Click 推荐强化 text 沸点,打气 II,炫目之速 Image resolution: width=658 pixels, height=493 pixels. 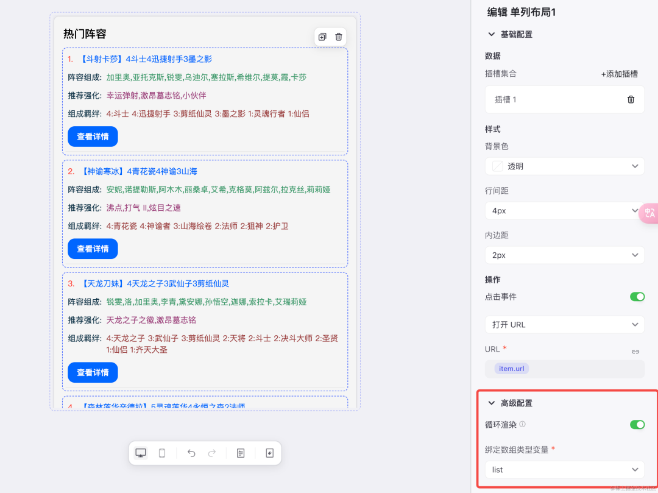tap(144, 208)
